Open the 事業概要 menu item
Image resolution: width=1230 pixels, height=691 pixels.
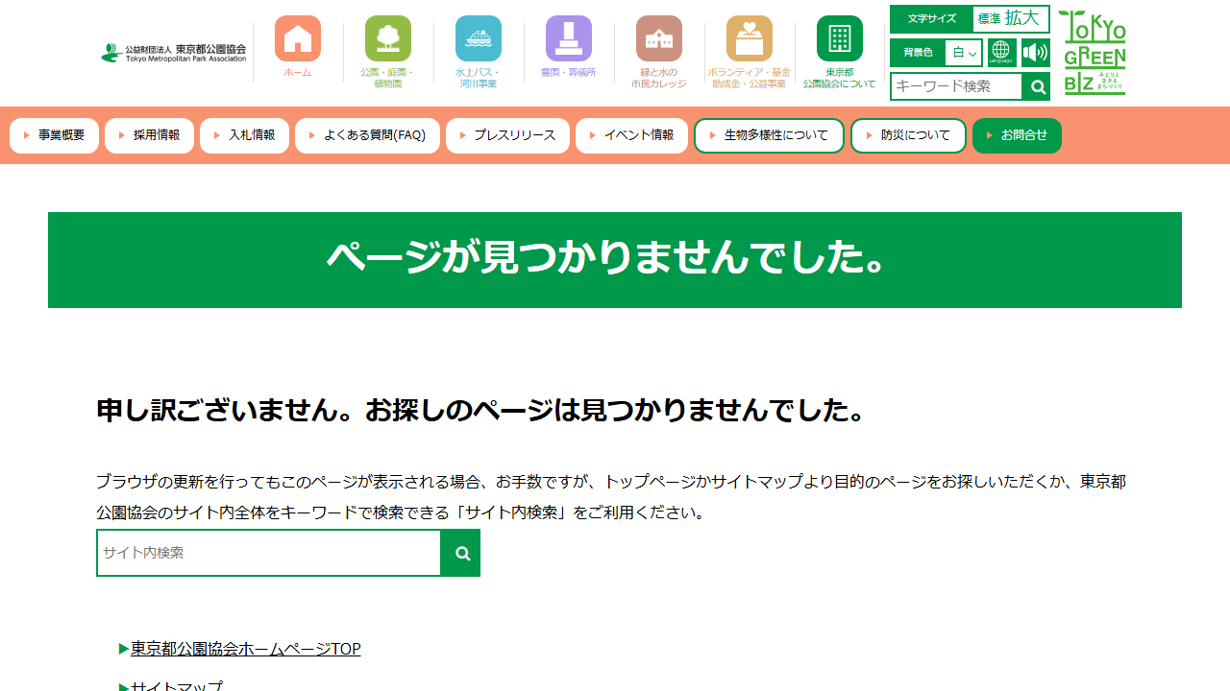54,135
